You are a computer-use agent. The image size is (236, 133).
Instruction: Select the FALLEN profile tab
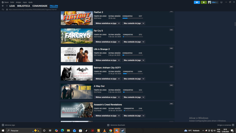point(54,6)
